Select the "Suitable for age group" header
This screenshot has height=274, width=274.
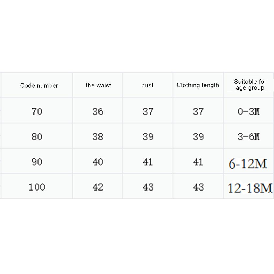(x=250, y=85)
